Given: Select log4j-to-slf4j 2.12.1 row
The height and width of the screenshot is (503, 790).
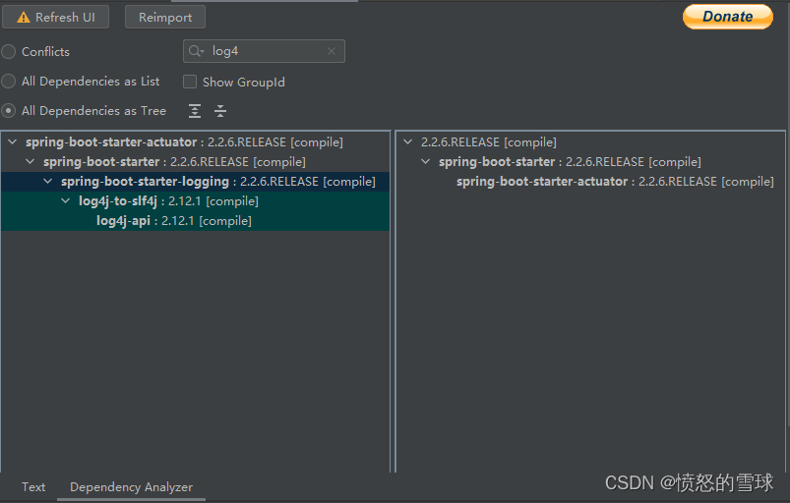Looking at the screenshot, I should click(196, 201).
